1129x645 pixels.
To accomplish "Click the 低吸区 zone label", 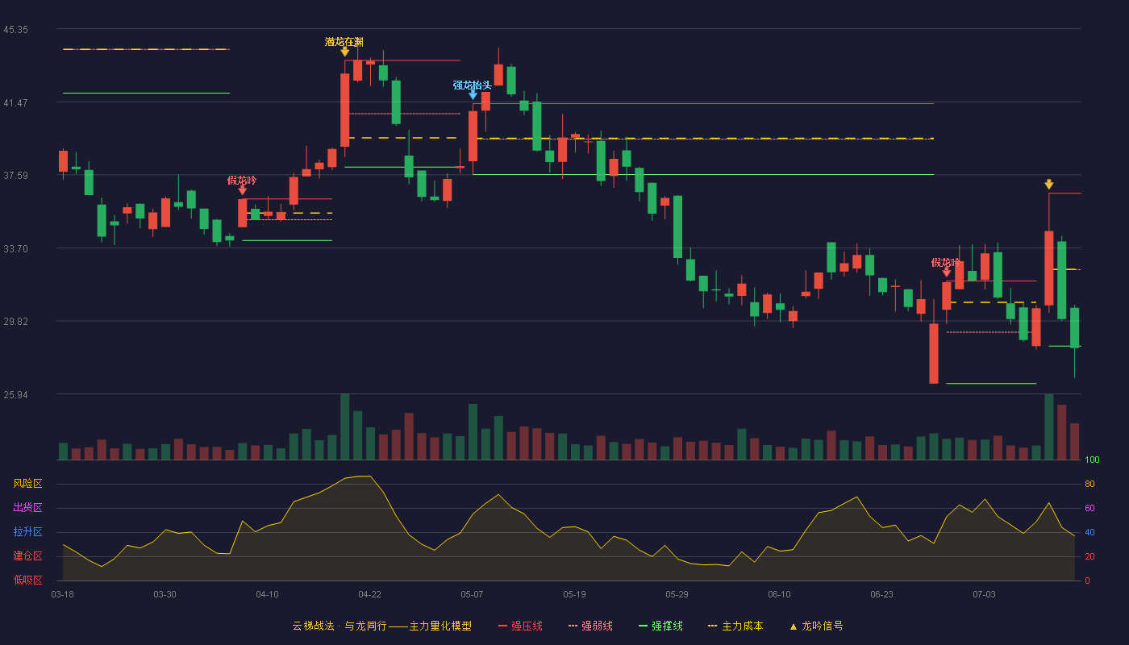I will click(x=27, y=580).
